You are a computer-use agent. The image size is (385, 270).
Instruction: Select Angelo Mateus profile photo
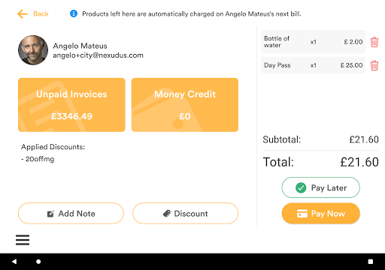pyautogui.click(x=33, y=50)
